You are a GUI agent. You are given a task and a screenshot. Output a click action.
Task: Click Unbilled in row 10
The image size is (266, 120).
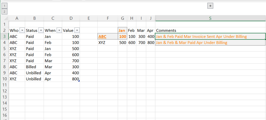(34, 79)
